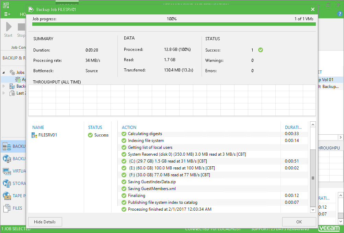
Task: Click the checkmark beside Publishing file system index
Action: tap(124, 202)
